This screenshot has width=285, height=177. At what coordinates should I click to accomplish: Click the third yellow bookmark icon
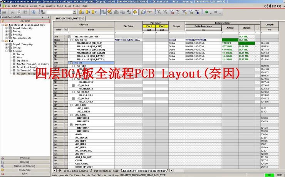tap(94, 12)
